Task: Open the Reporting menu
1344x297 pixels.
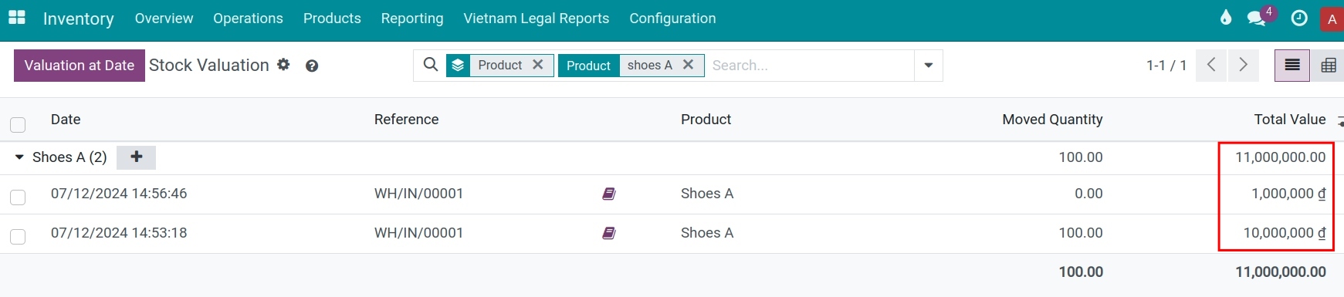Action: (x=412, y=19)
